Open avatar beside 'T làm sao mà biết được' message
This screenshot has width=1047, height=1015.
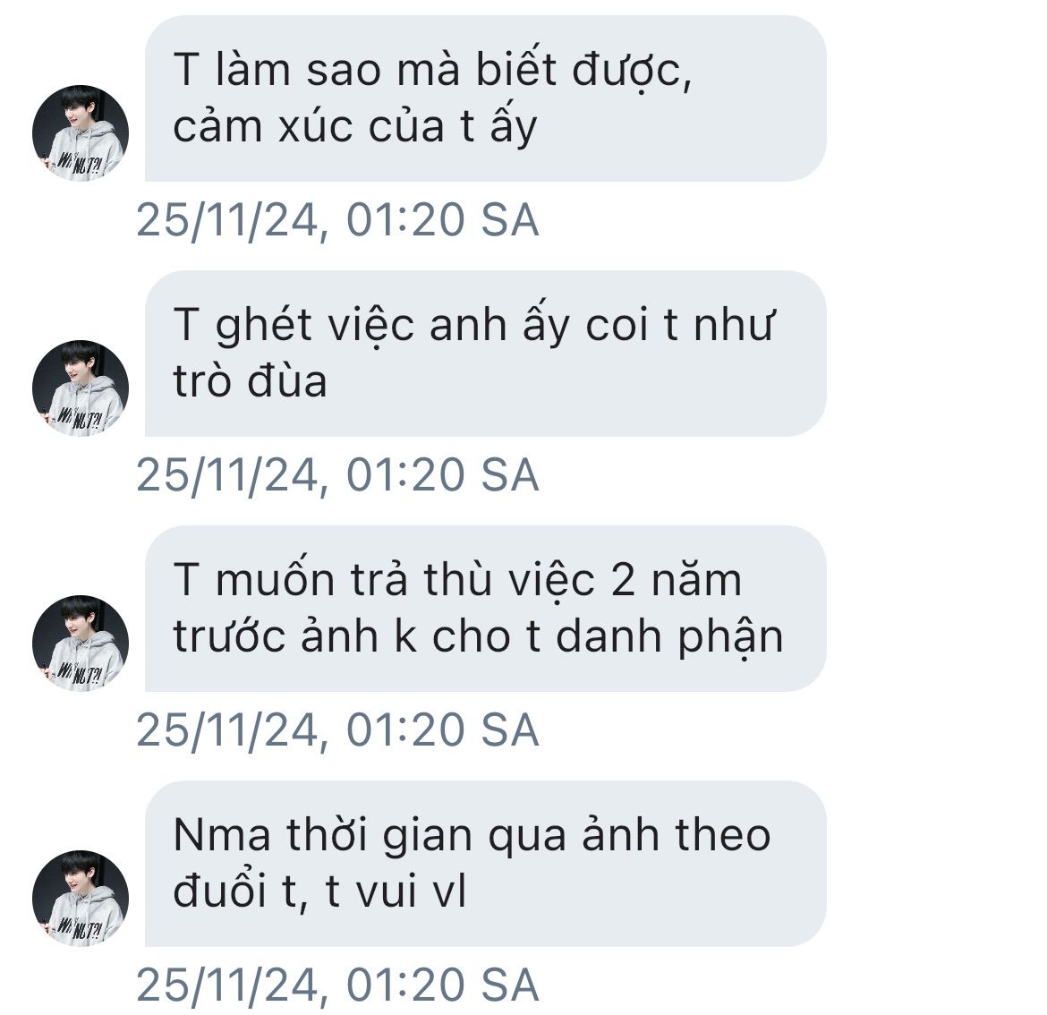[x=81, y=132]
